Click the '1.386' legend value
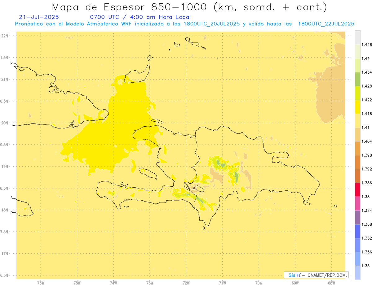The width and height of the screenshot is (372, 287). coord(367,183)
